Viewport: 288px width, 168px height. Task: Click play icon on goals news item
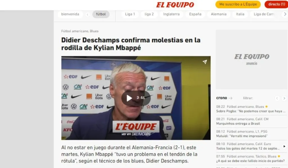coord(284,146)
